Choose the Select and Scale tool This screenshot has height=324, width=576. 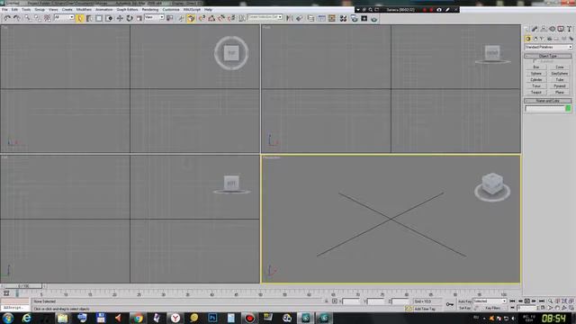tap(139, 18)
